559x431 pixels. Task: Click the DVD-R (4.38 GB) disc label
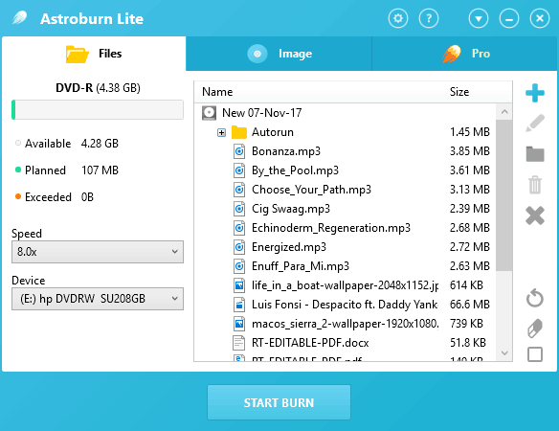click(x=98, y=88)
